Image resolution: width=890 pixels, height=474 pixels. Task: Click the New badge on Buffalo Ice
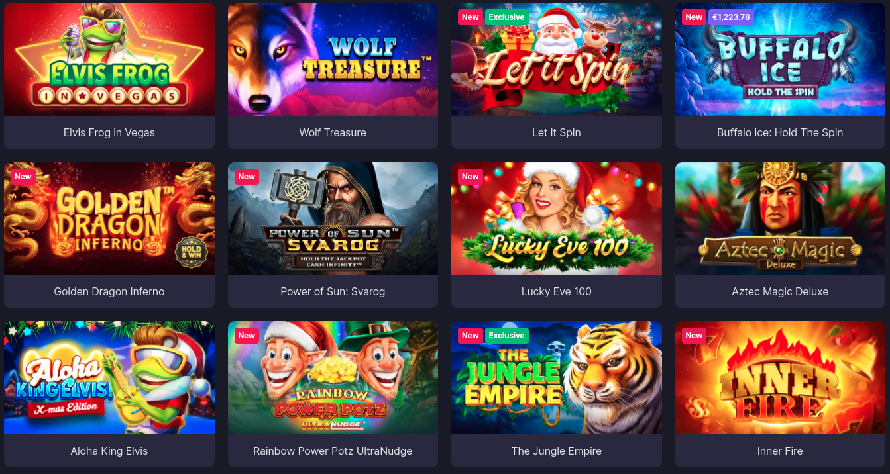(x=694, y=17)
